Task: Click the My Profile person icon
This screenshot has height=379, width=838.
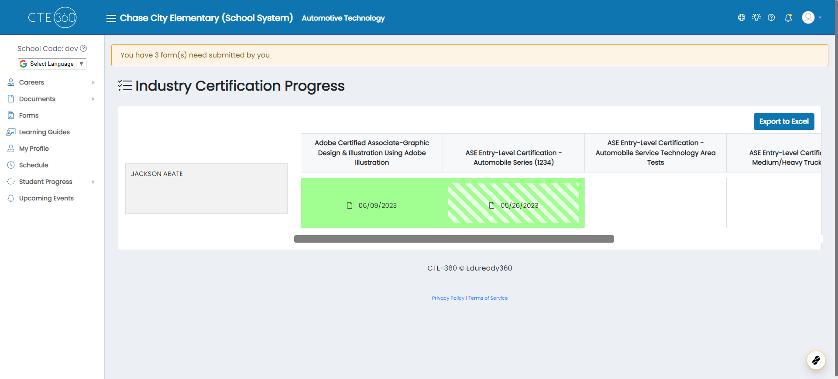Action: point(11,149)
